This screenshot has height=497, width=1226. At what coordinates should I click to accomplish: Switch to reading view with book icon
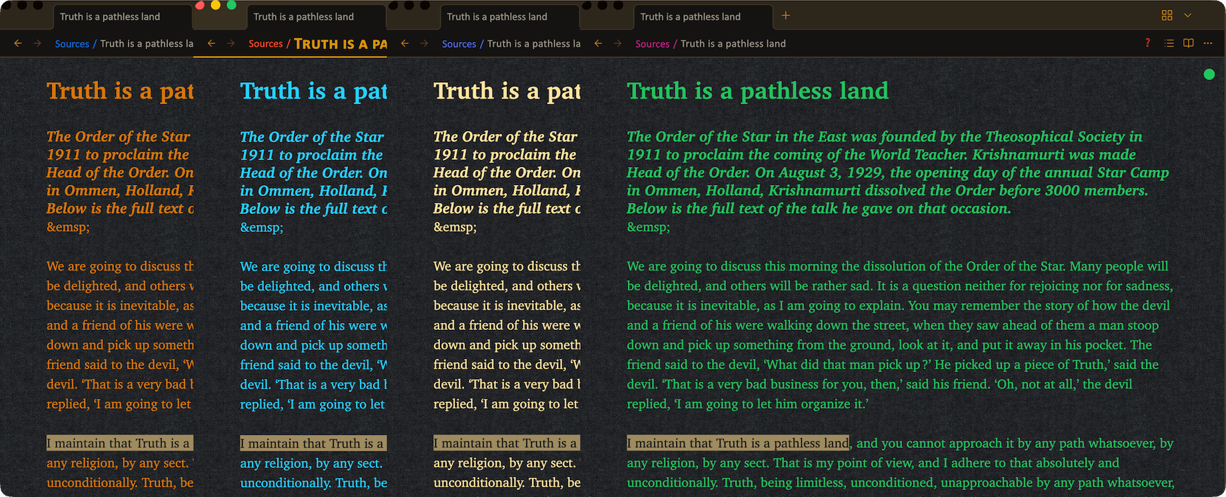[1188, 43]
